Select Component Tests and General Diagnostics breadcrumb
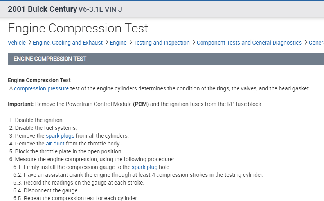The height and width of the screenshot is (201, 324). pos(249,43)
